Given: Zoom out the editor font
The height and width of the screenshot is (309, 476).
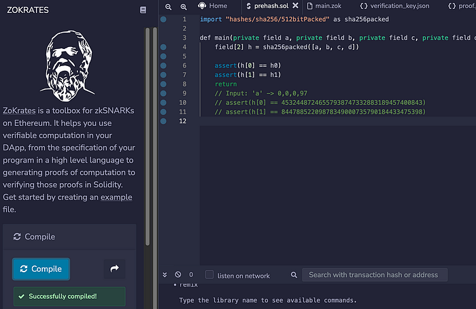Looking at the screenshot, I should (x=168, y=7).
